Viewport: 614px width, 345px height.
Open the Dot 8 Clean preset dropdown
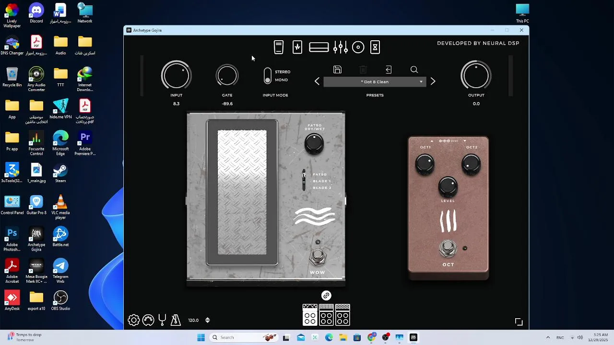tap(375, 82)
